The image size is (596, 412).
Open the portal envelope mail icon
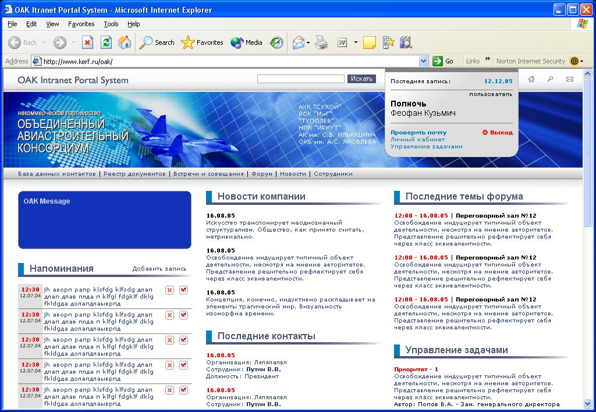(570, 79)
